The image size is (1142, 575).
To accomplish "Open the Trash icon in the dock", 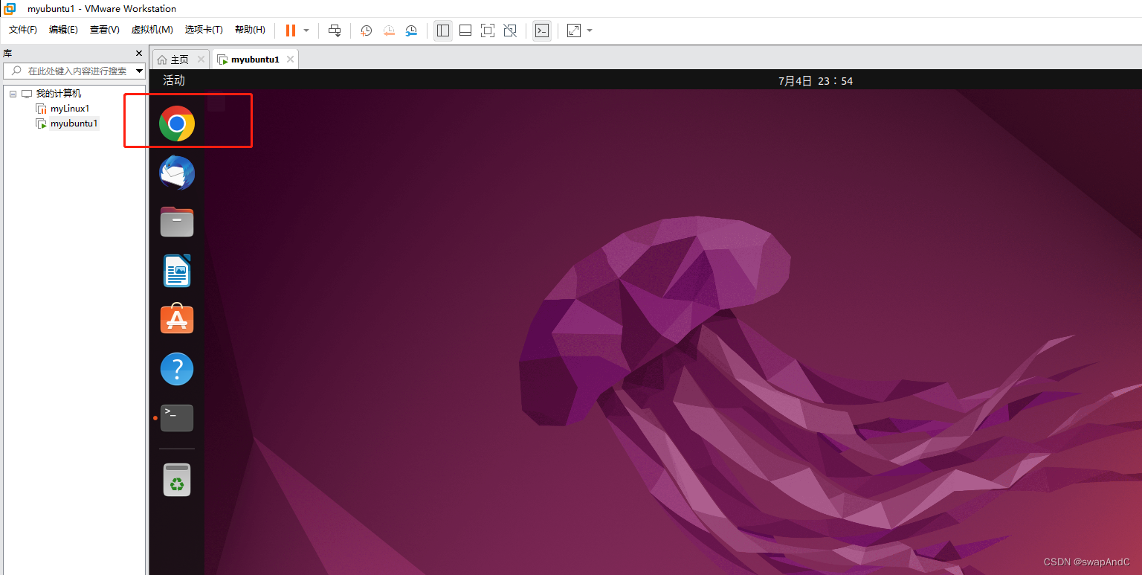I will click(176, 479).
